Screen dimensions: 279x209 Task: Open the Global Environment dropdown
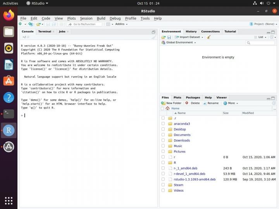181,43
